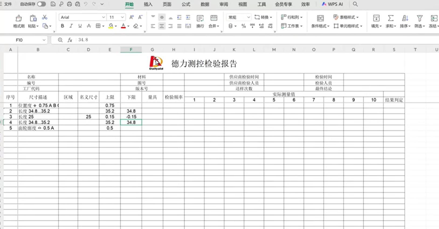Click the Save icon in the top toolbar

point(53,4)
